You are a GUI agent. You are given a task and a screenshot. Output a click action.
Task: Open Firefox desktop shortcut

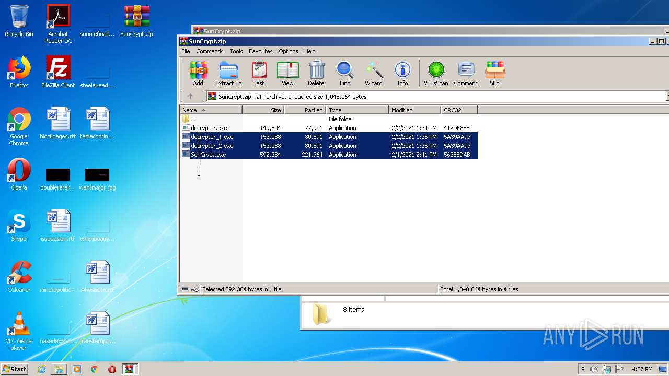pos(19,72)
